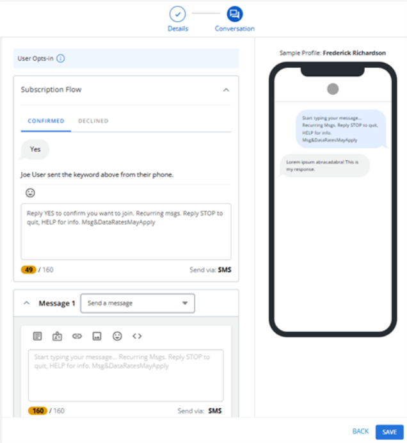Screen dimensions: 407x443
Task: Switch to the DECLINED tab
Action: coord(93,121)
